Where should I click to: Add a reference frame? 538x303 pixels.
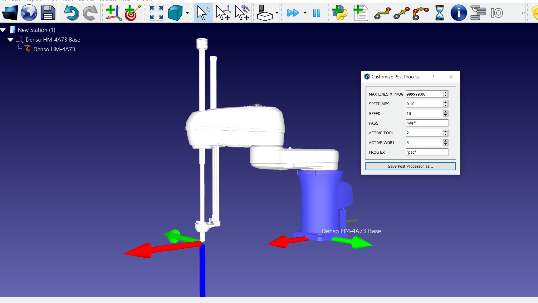[113, 13]
